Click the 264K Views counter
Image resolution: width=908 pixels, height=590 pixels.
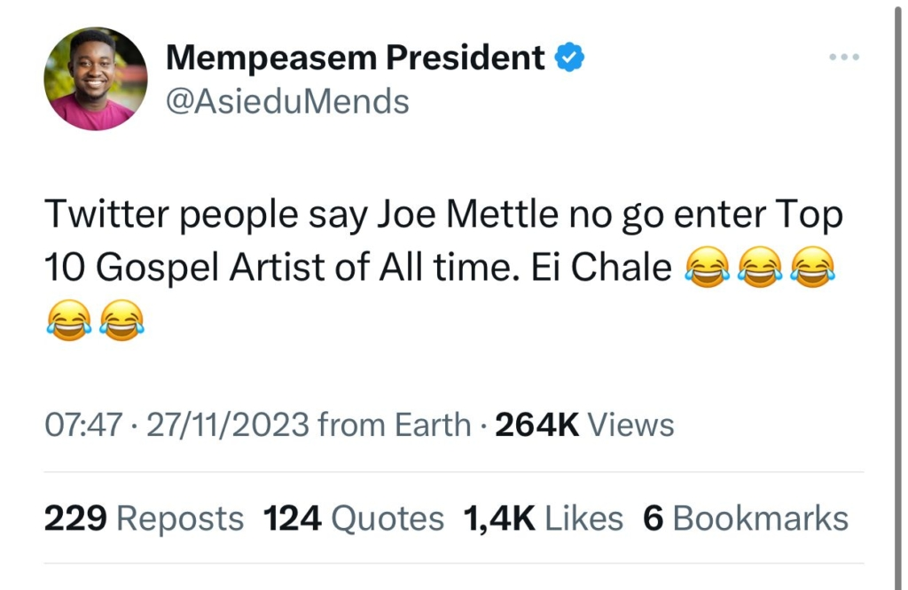pyautogui.click(x=584, y=425)
